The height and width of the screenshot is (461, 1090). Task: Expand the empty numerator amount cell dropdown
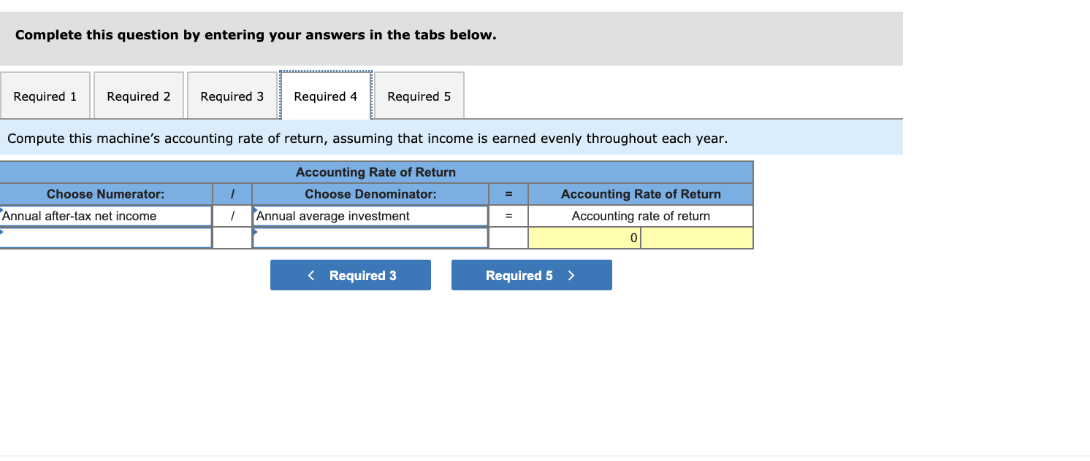point(106,237)
